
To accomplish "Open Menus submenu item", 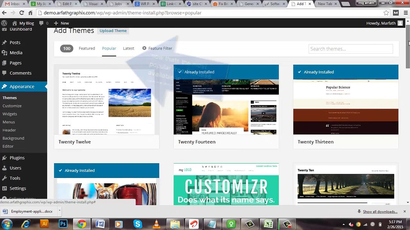I will click(9, 122).
